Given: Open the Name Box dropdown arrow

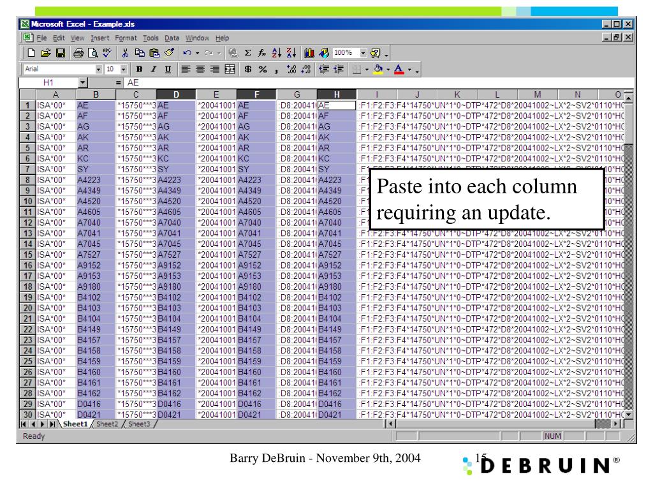Looking at the screenshot, I should (83, 82).
